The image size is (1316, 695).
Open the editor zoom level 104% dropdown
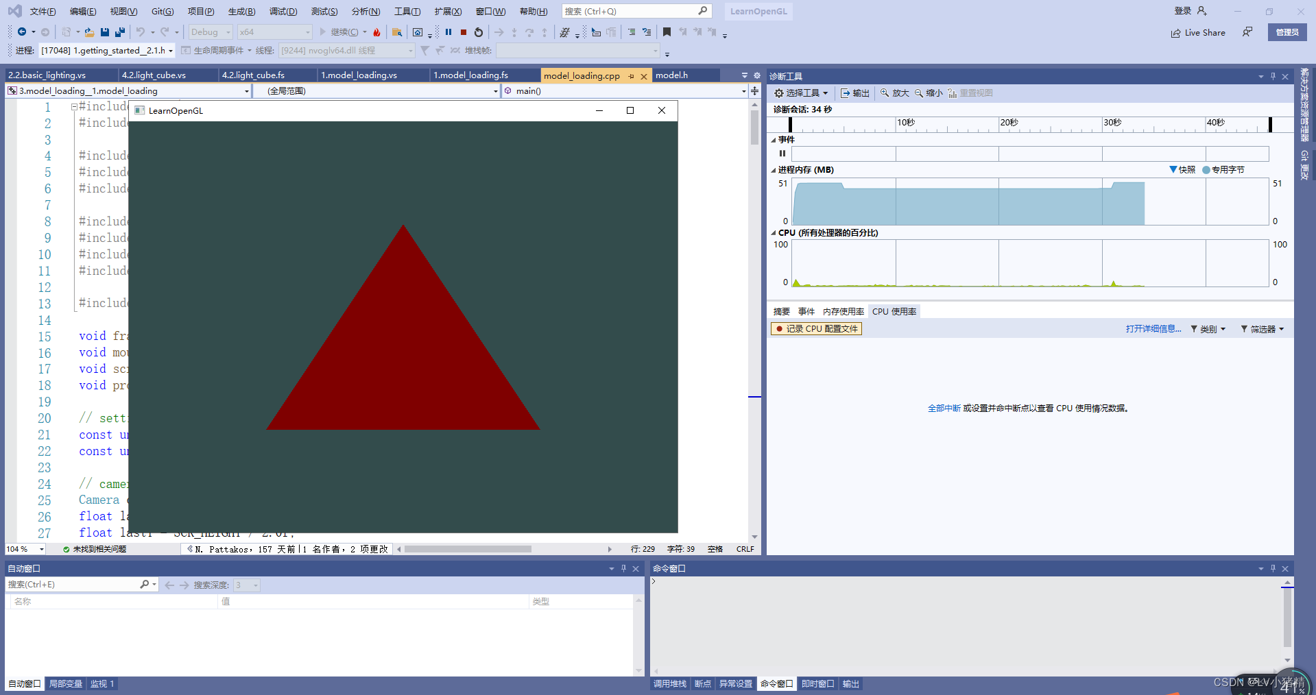click(x=25, y=549)
